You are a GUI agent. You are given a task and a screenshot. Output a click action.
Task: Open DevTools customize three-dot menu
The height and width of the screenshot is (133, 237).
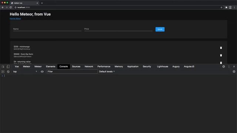[x=229, y=66]
